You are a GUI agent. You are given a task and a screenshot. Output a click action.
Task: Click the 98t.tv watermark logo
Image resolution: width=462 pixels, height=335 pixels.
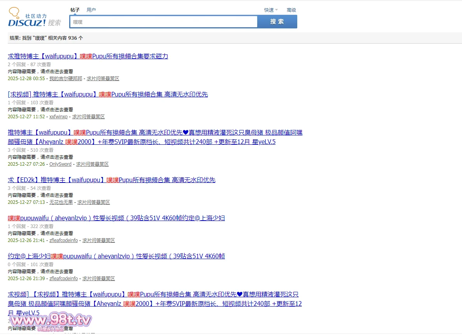[51, 321]
